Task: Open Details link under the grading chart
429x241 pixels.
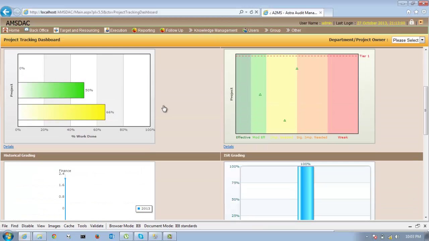Action: (x=229, y=147)
